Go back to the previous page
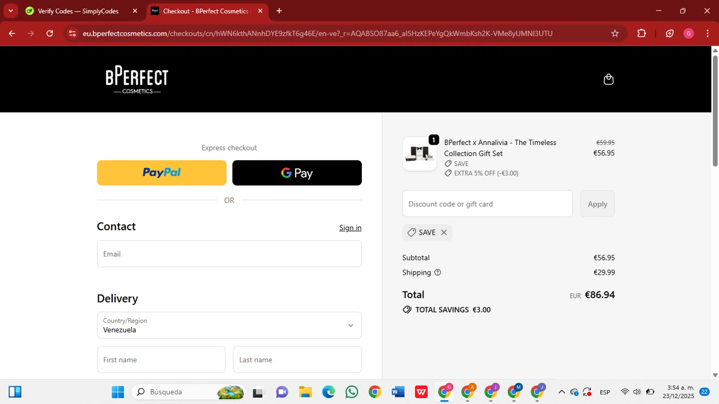 coord(12,33)
